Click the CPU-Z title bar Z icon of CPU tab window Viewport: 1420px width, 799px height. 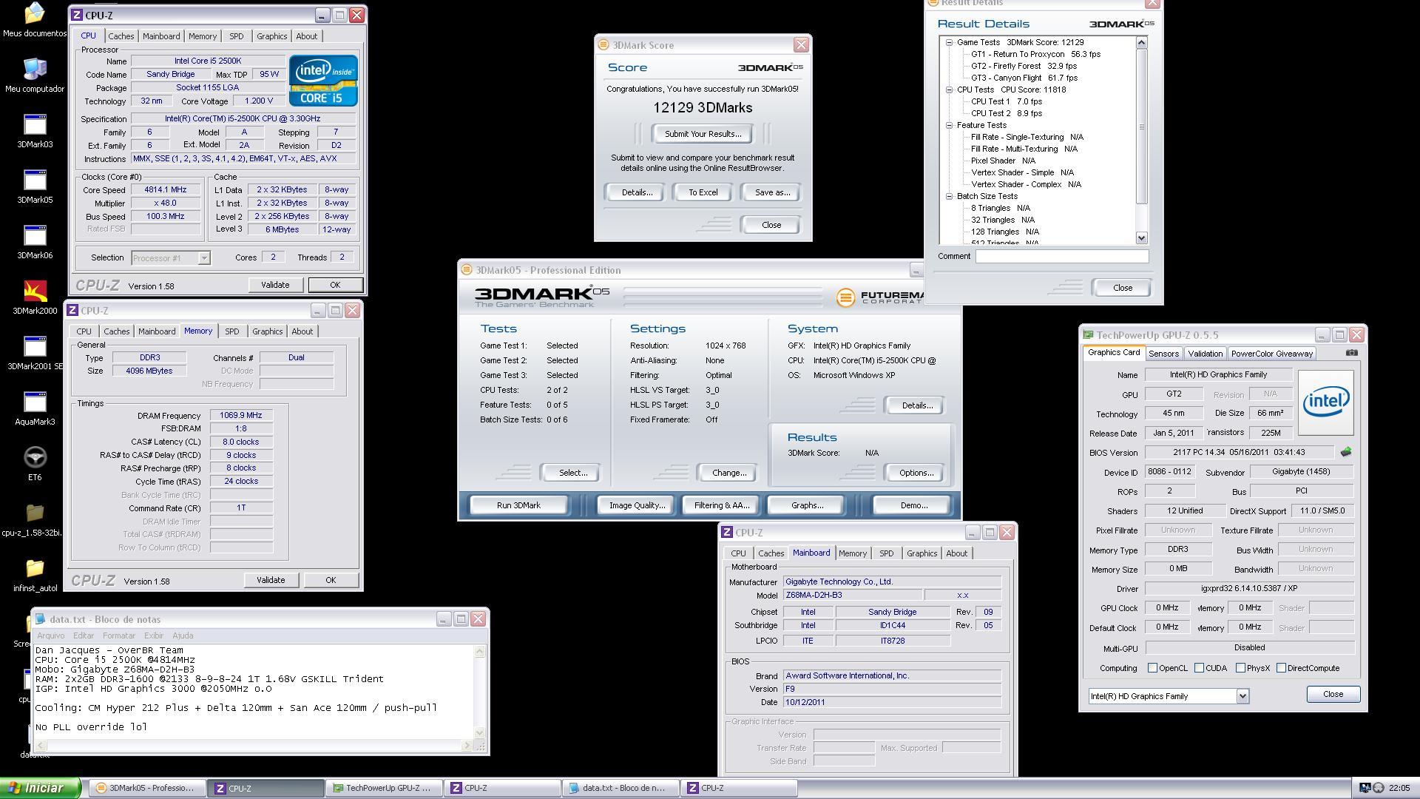pyautogui.click(x=78, y=15)
